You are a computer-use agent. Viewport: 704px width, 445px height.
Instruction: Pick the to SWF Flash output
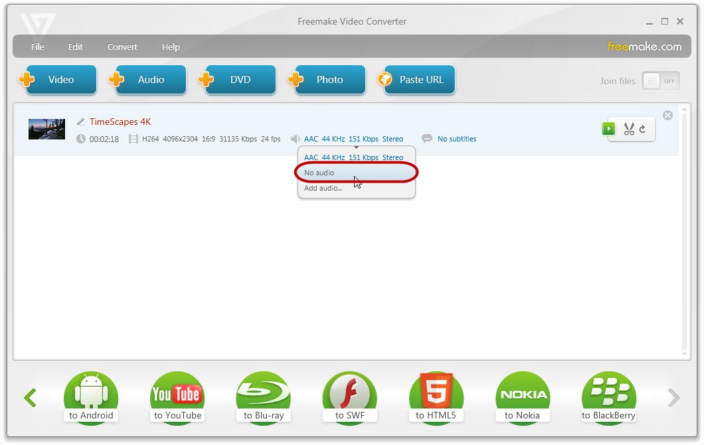tap(349, 398)
